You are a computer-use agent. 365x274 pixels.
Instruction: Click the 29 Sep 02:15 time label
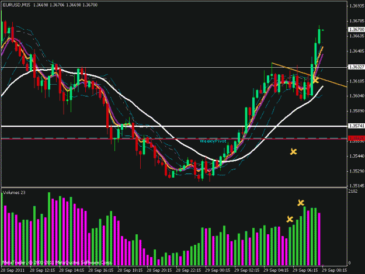tap(247, 270)
